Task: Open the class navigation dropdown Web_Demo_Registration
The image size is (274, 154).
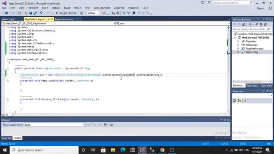Action: [x=58, y=24]
